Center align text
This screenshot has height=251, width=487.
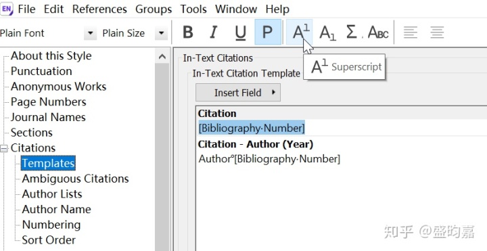click(437, 32)
